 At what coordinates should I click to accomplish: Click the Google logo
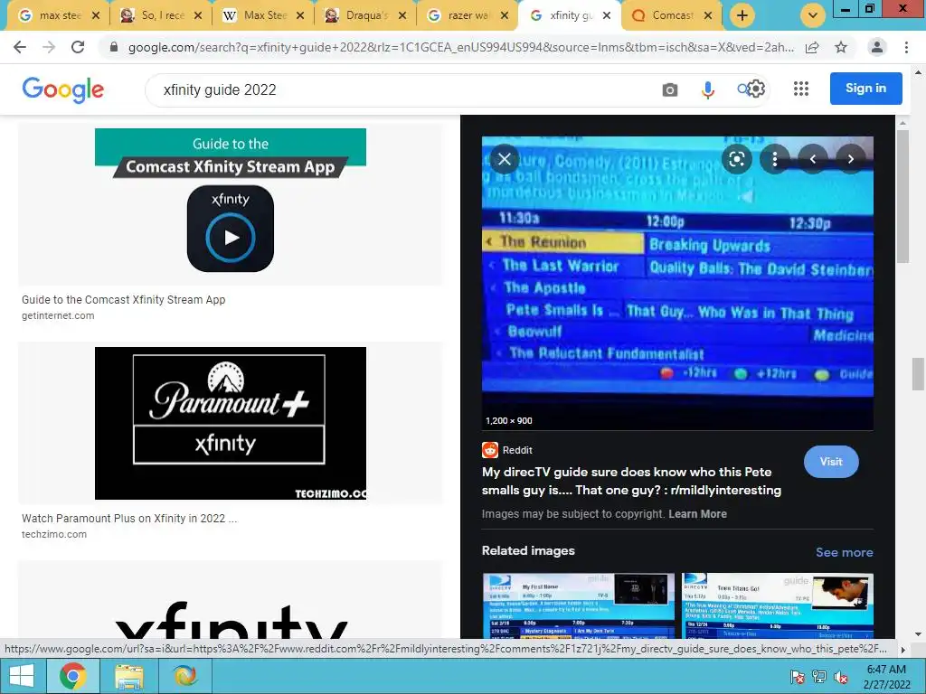pyautogui.click(x=63, y=89)
